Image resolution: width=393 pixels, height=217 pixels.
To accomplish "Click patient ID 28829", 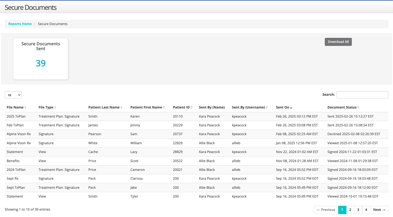I will pyautogui.click(x=178, y=152).
